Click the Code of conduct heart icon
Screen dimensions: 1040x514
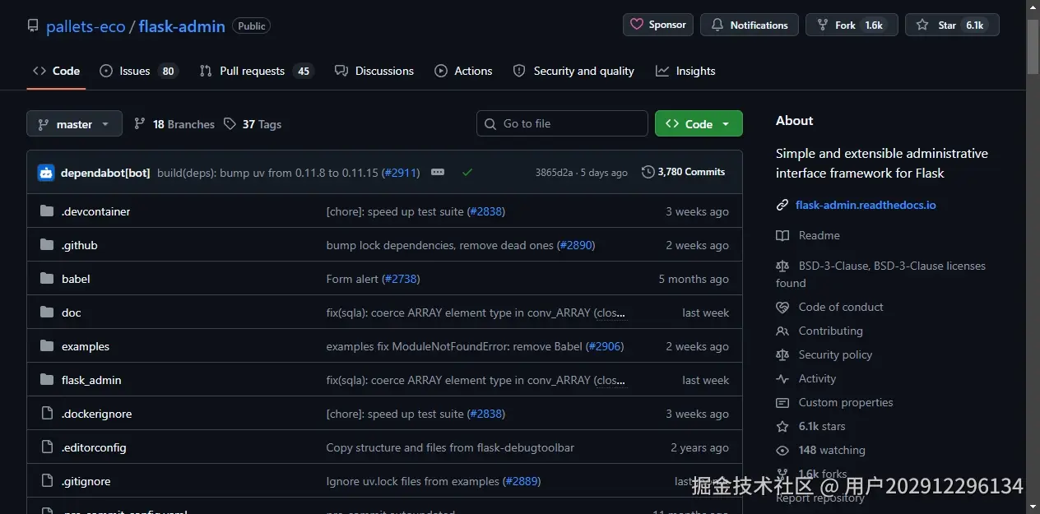pyautogui.click(x=782, y=307)
